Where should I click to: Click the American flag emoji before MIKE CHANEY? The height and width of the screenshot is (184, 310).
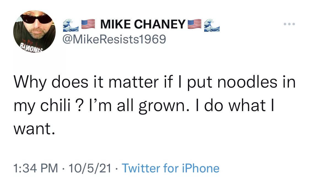click(88, 25)
